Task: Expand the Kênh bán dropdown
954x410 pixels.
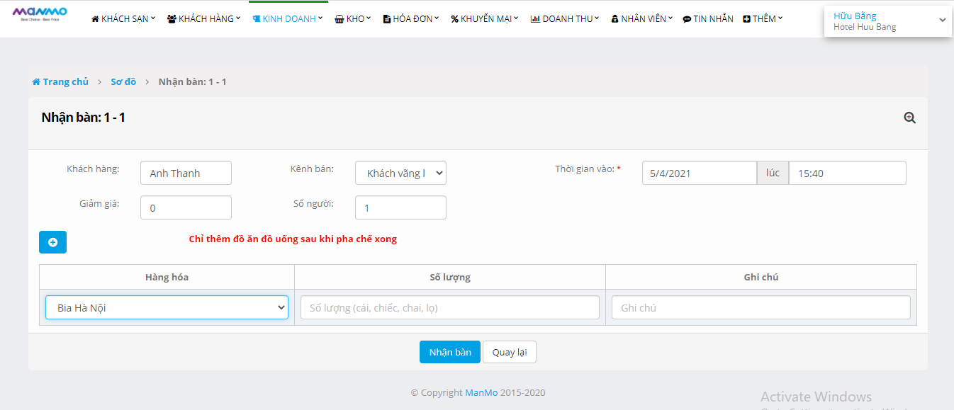Action: coord(400,173)
